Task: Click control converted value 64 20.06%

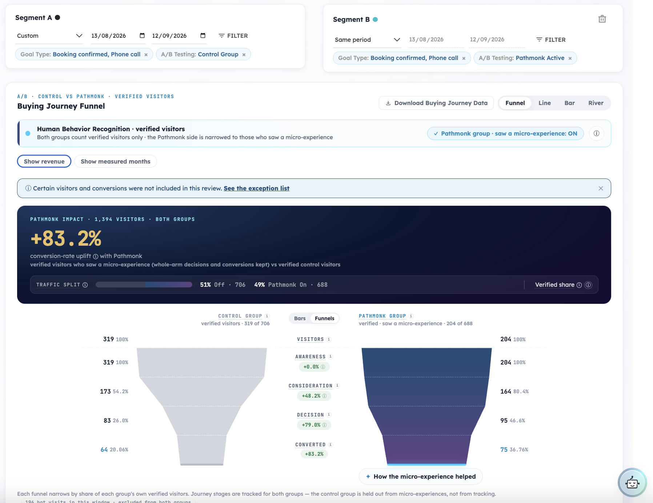Action: click(x=114, y=450)
